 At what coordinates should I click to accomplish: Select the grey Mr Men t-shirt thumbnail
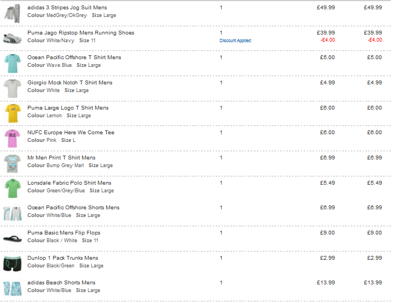tap(13, 164)
